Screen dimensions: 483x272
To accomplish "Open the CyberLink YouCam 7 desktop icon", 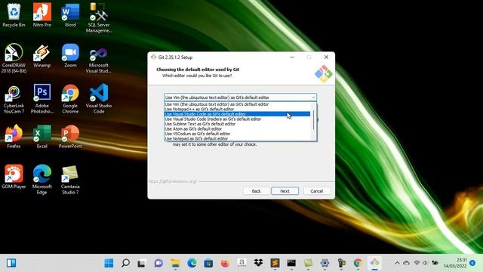I will 14,99.
